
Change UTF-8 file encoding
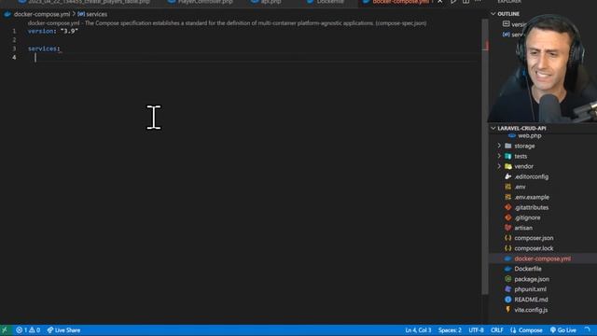(476, 329)
